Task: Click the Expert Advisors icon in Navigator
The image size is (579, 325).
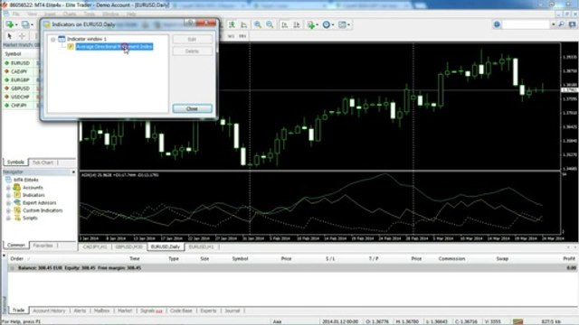Action: pyautogui.click(x=17, y=202)
